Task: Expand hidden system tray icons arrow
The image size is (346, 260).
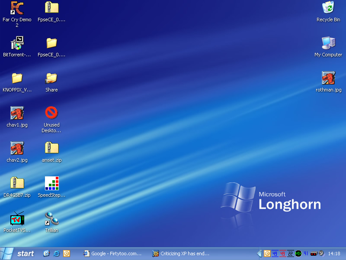Action: click(259, 253)
